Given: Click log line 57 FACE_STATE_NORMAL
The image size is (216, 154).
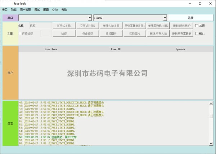Looking at the screenshot, I should 47,140.
